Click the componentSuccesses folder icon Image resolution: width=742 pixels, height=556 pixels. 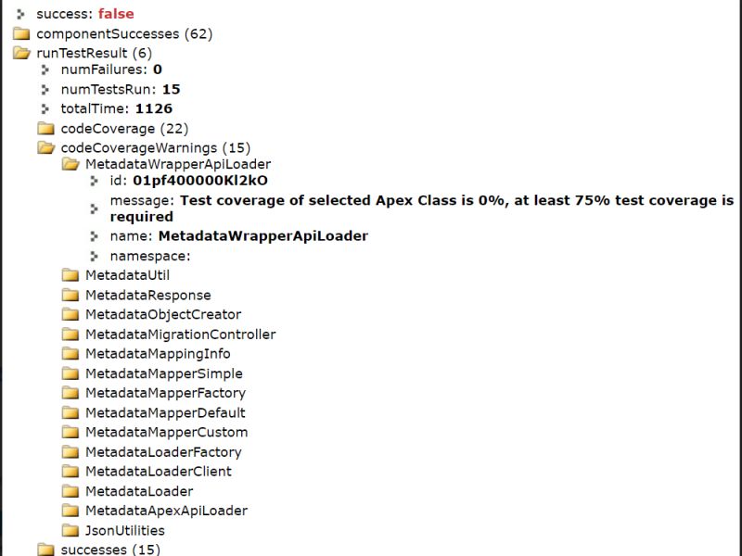(x=19, y=33)
